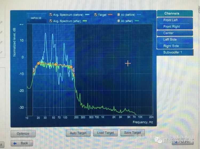Screen dimensions: 200x149
Task: Uncheck the Target curve checkbox
Action: click(95, 15)
